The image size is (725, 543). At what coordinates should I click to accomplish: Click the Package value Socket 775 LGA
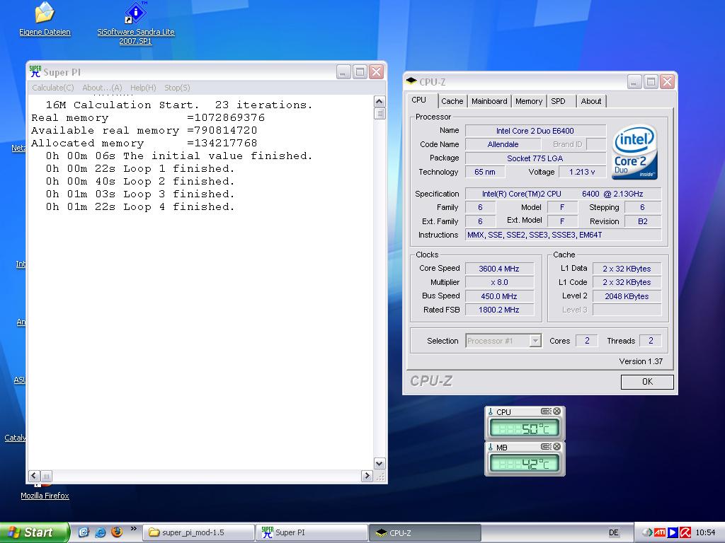coord(535,158)
